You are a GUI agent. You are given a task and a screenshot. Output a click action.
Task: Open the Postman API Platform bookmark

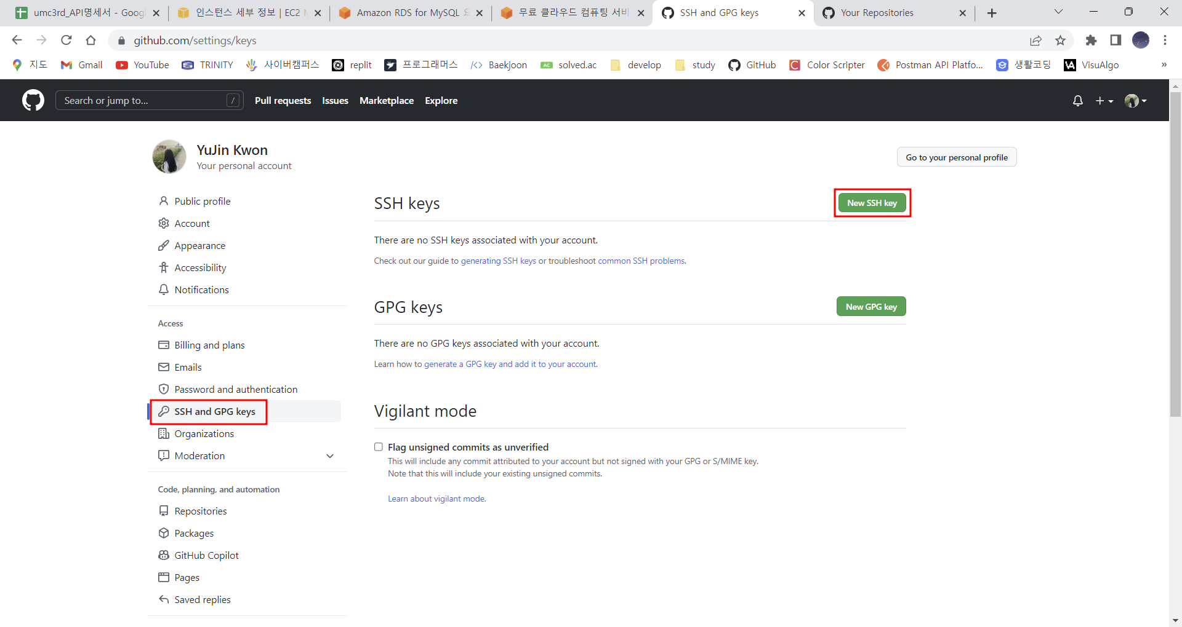coord(930,65)
